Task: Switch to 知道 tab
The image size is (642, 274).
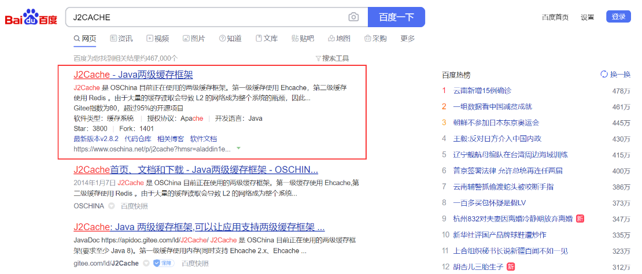Action: [x=230, y=39]
